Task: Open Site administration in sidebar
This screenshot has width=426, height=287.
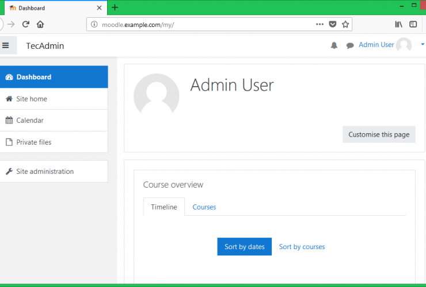Action: tap(45, 171)
